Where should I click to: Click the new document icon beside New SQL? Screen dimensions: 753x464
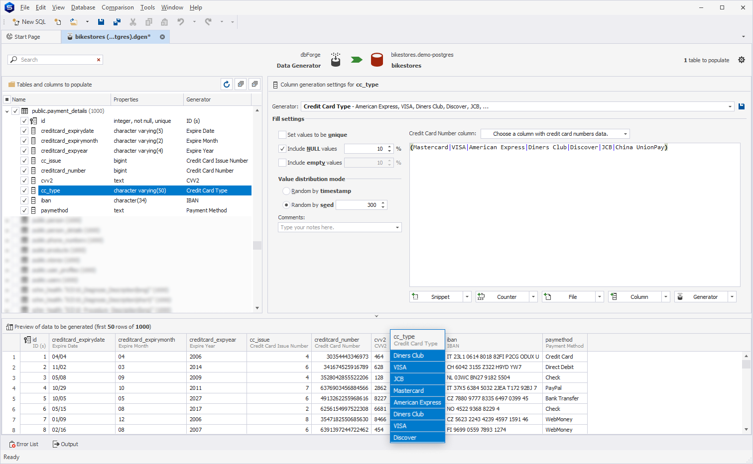point(58,22)
